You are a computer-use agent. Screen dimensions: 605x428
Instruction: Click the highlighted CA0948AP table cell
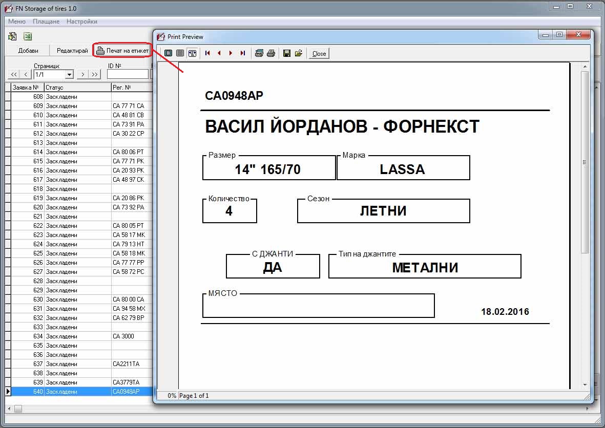click(x=132, y=392)
